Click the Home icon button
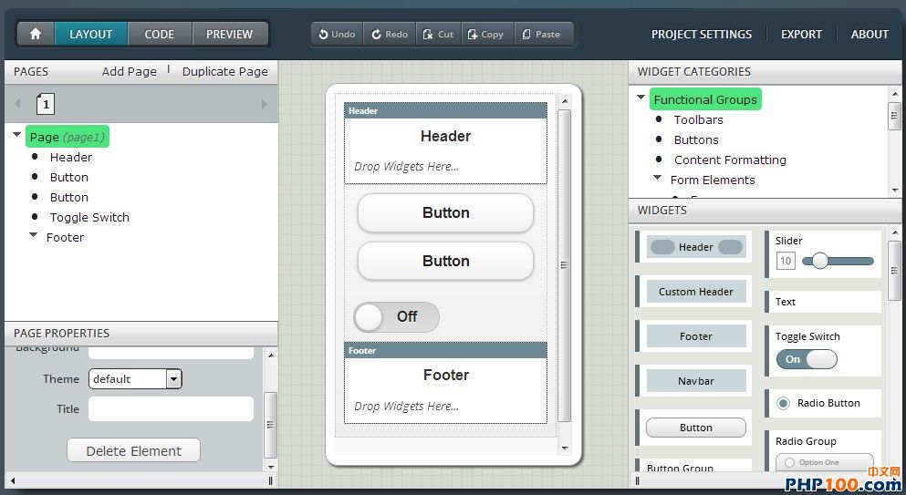The height and width of the screenshot is (495, 906). point(36,34)
